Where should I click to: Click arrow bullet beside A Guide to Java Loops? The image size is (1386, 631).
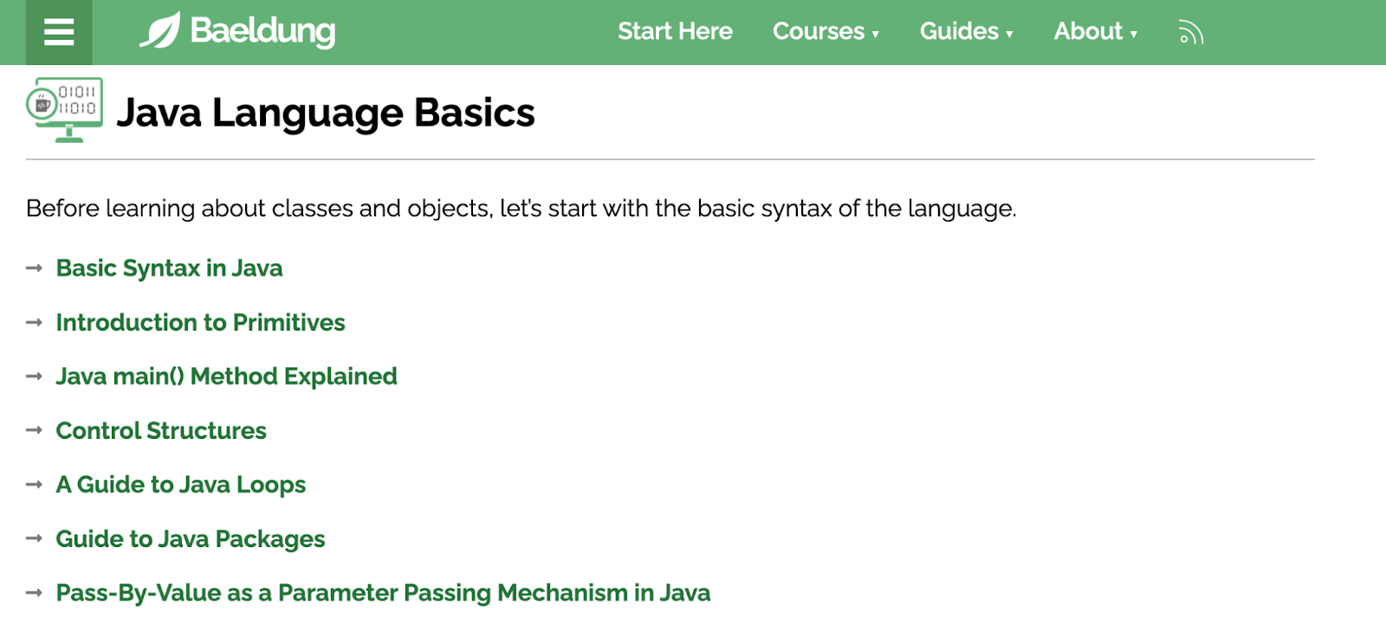coord(35,485)
